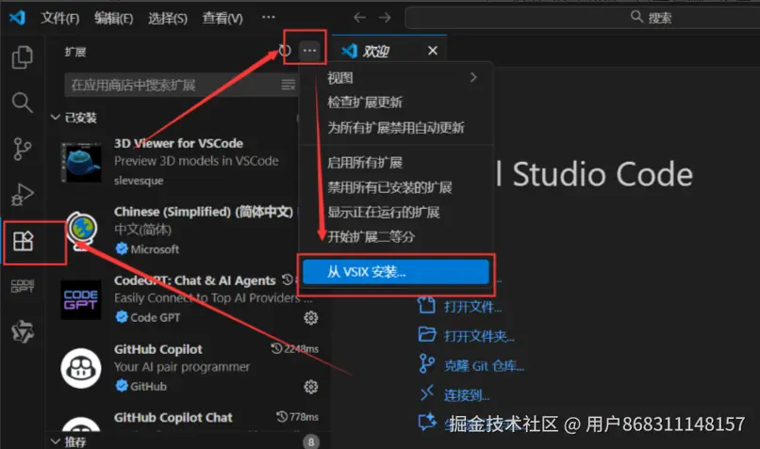Open the activity bar icon below CodeGPT
760x449 pixels.
(23, 332)
